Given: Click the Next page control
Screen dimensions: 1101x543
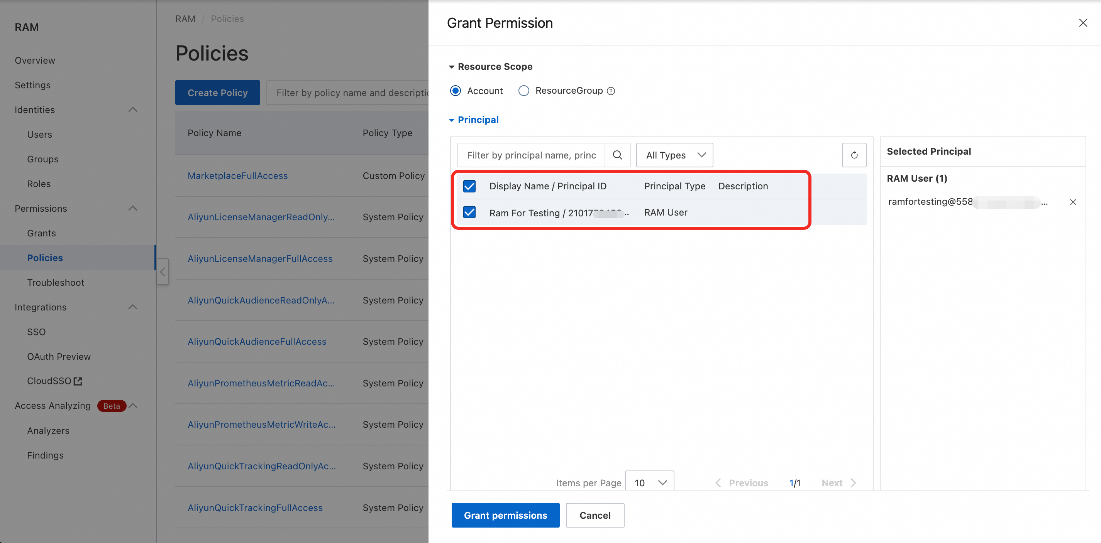Looking at the screenshot, I should pos(838,483).
